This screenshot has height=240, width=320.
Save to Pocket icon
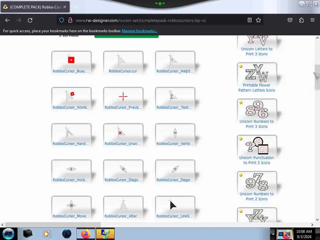pos(290,20)
